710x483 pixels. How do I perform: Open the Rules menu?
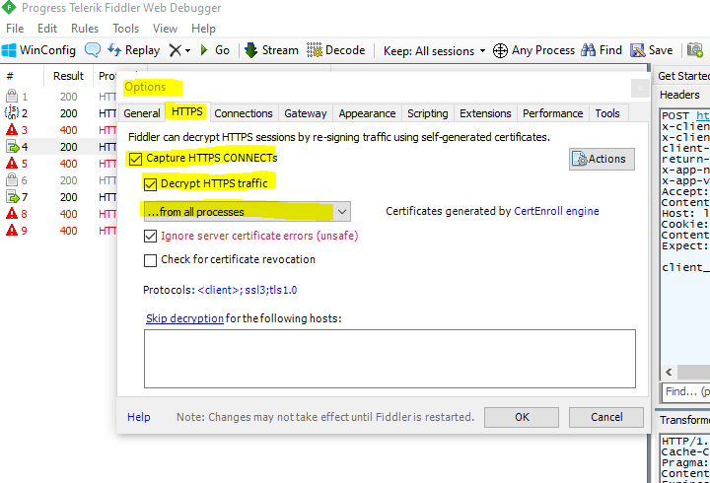pyautogui.click(x=85, y=29)
